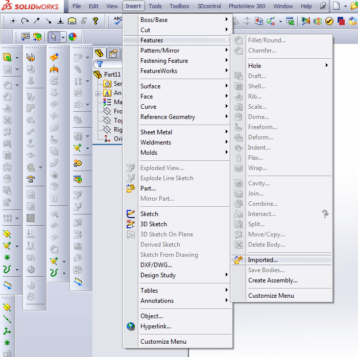Click the PropertyManager tab
Screen dimensions: 358x357
113,54
